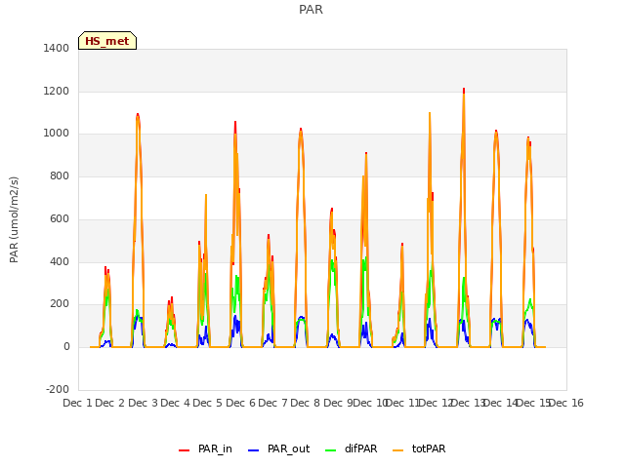Click the green difPAR legend swatch
The image size is (625, 468).
coord(331,450)
